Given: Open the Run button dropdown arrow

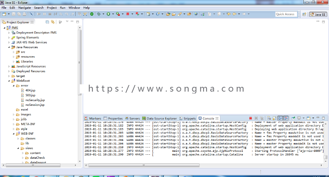Looking at the screenshot, I should tap(113, 14).
